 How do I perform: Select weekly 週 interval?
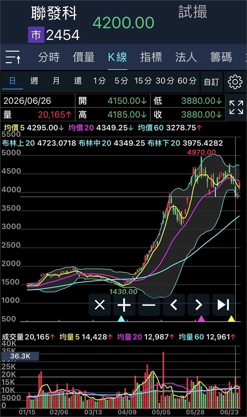coord(34,81)
